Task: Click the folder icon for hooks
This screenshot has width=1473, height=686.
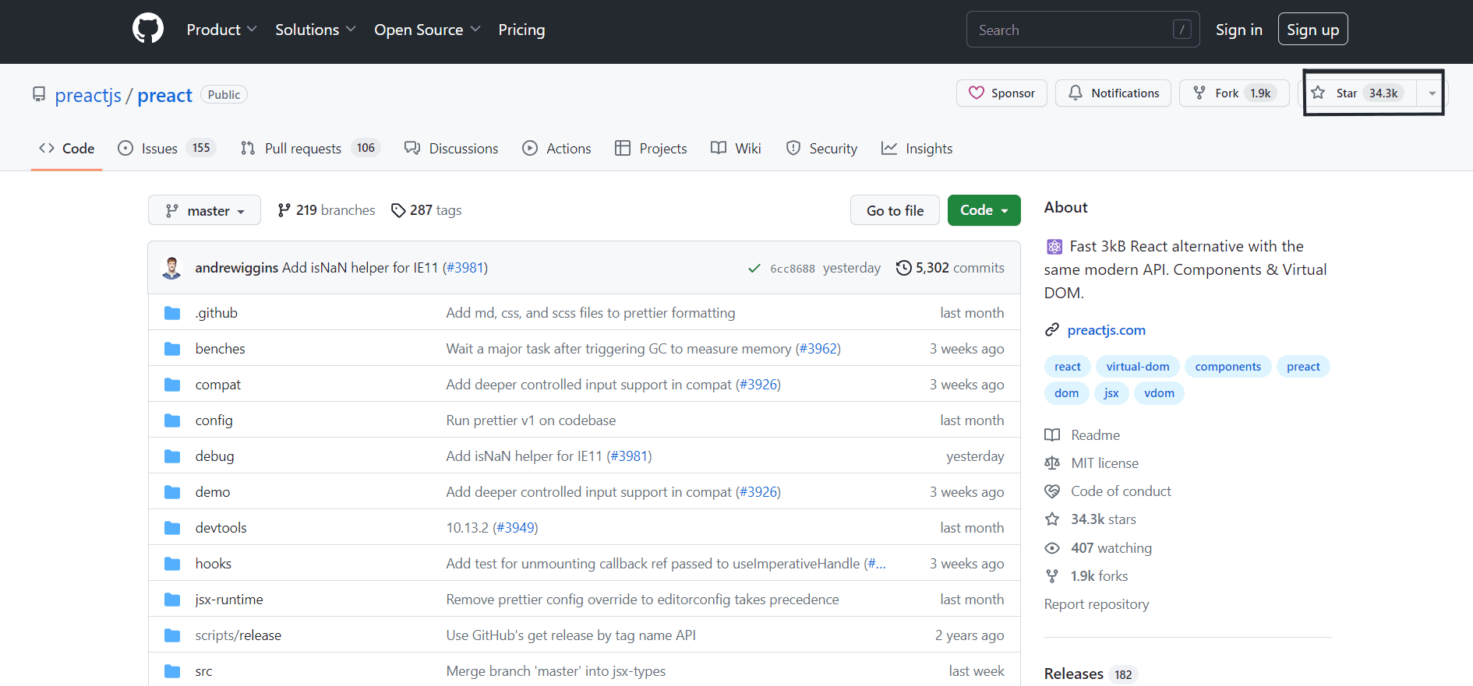Action: point(172,564)
